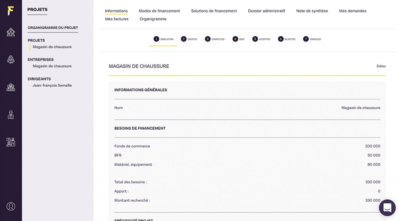Open user profile icon at sidebar bottom
Screen dimensions: 401x221
click(11, 207)
